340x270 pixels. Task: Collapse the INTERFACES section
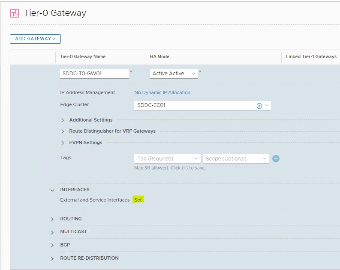tap(52, 190)
